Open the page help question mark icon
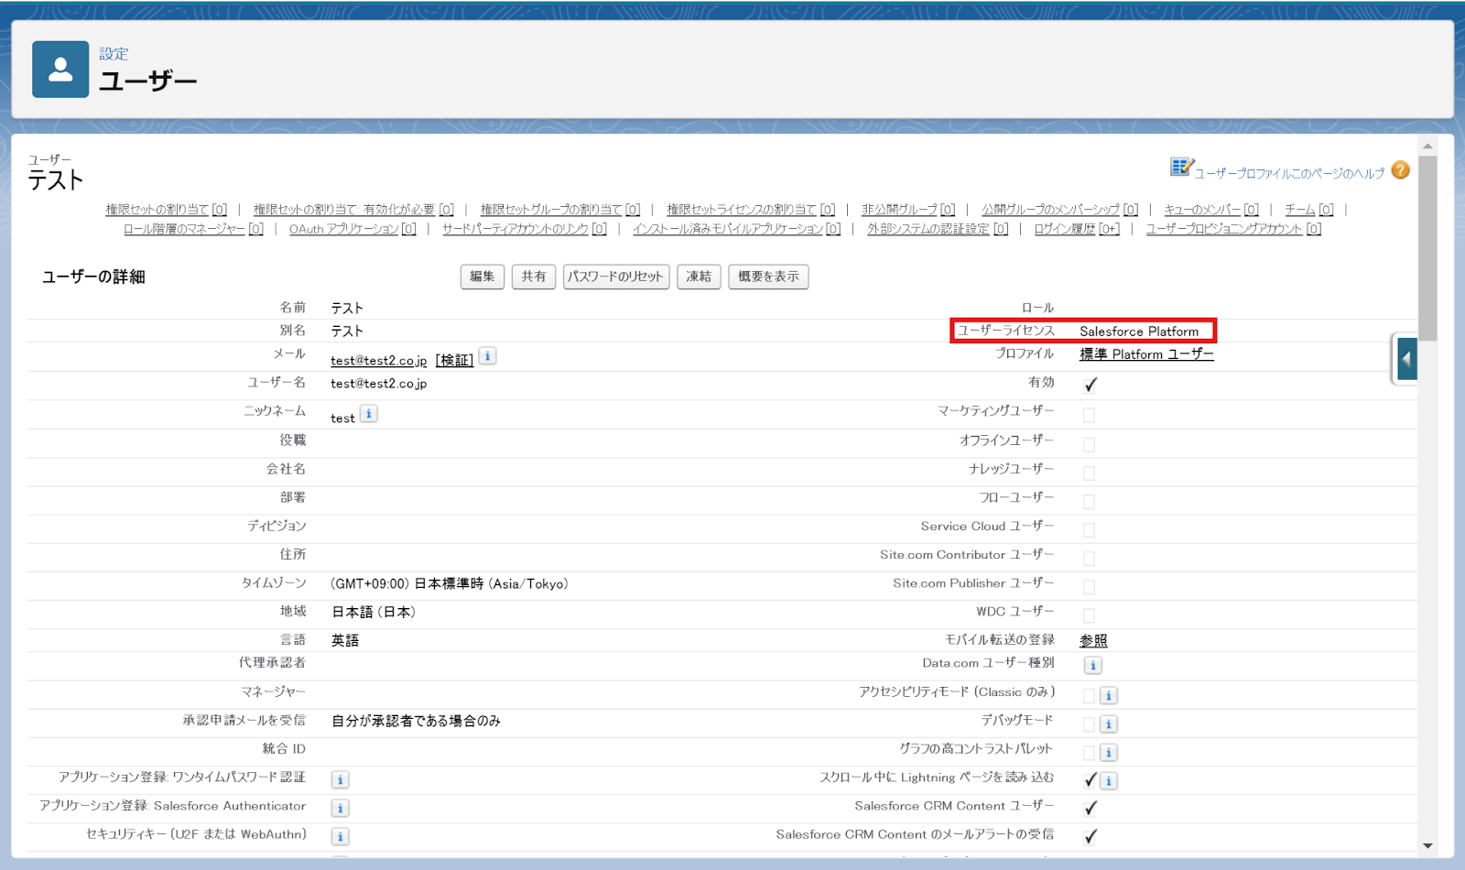 1399,170
